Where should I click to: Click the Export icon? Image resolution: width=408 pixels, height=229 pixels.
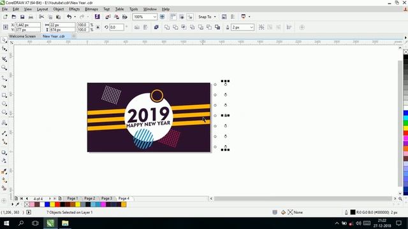click(x=117, y=17)
